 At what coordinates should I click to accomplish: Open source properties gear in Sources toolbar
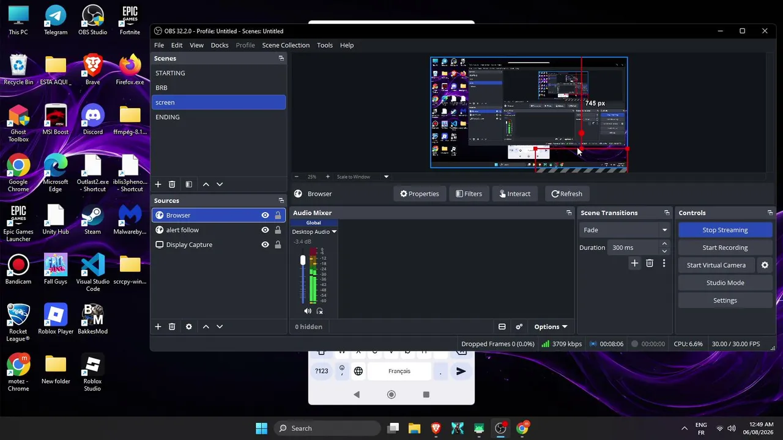(189, 326)
